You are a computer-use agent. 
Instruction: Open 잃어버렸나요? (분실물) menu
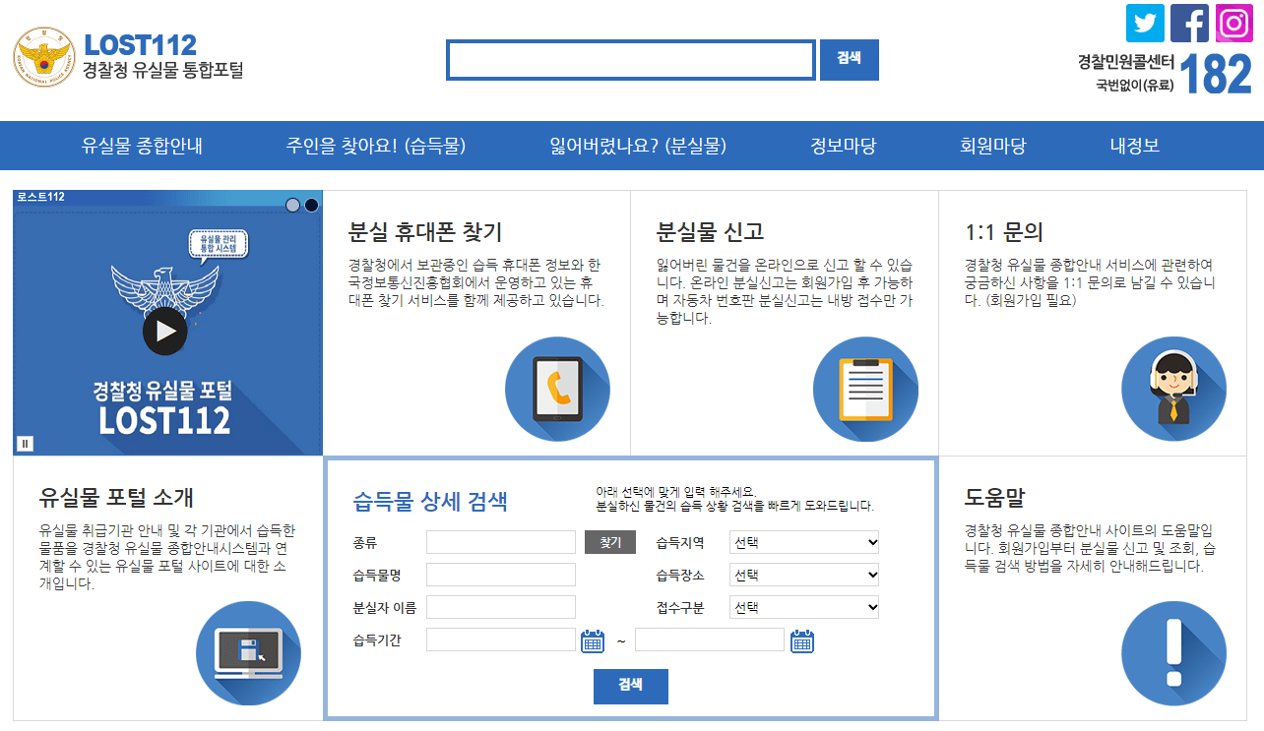638,146
